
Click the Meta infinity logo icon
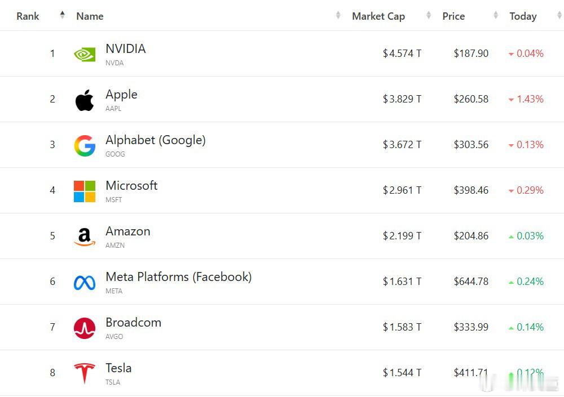pos(85,282)
